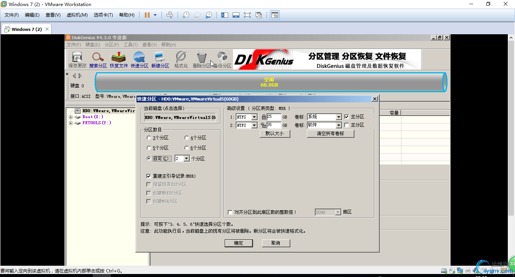Click the Format (格式化) toolbar icon
The width and height of the screenshot is (515, 277).
181,60
